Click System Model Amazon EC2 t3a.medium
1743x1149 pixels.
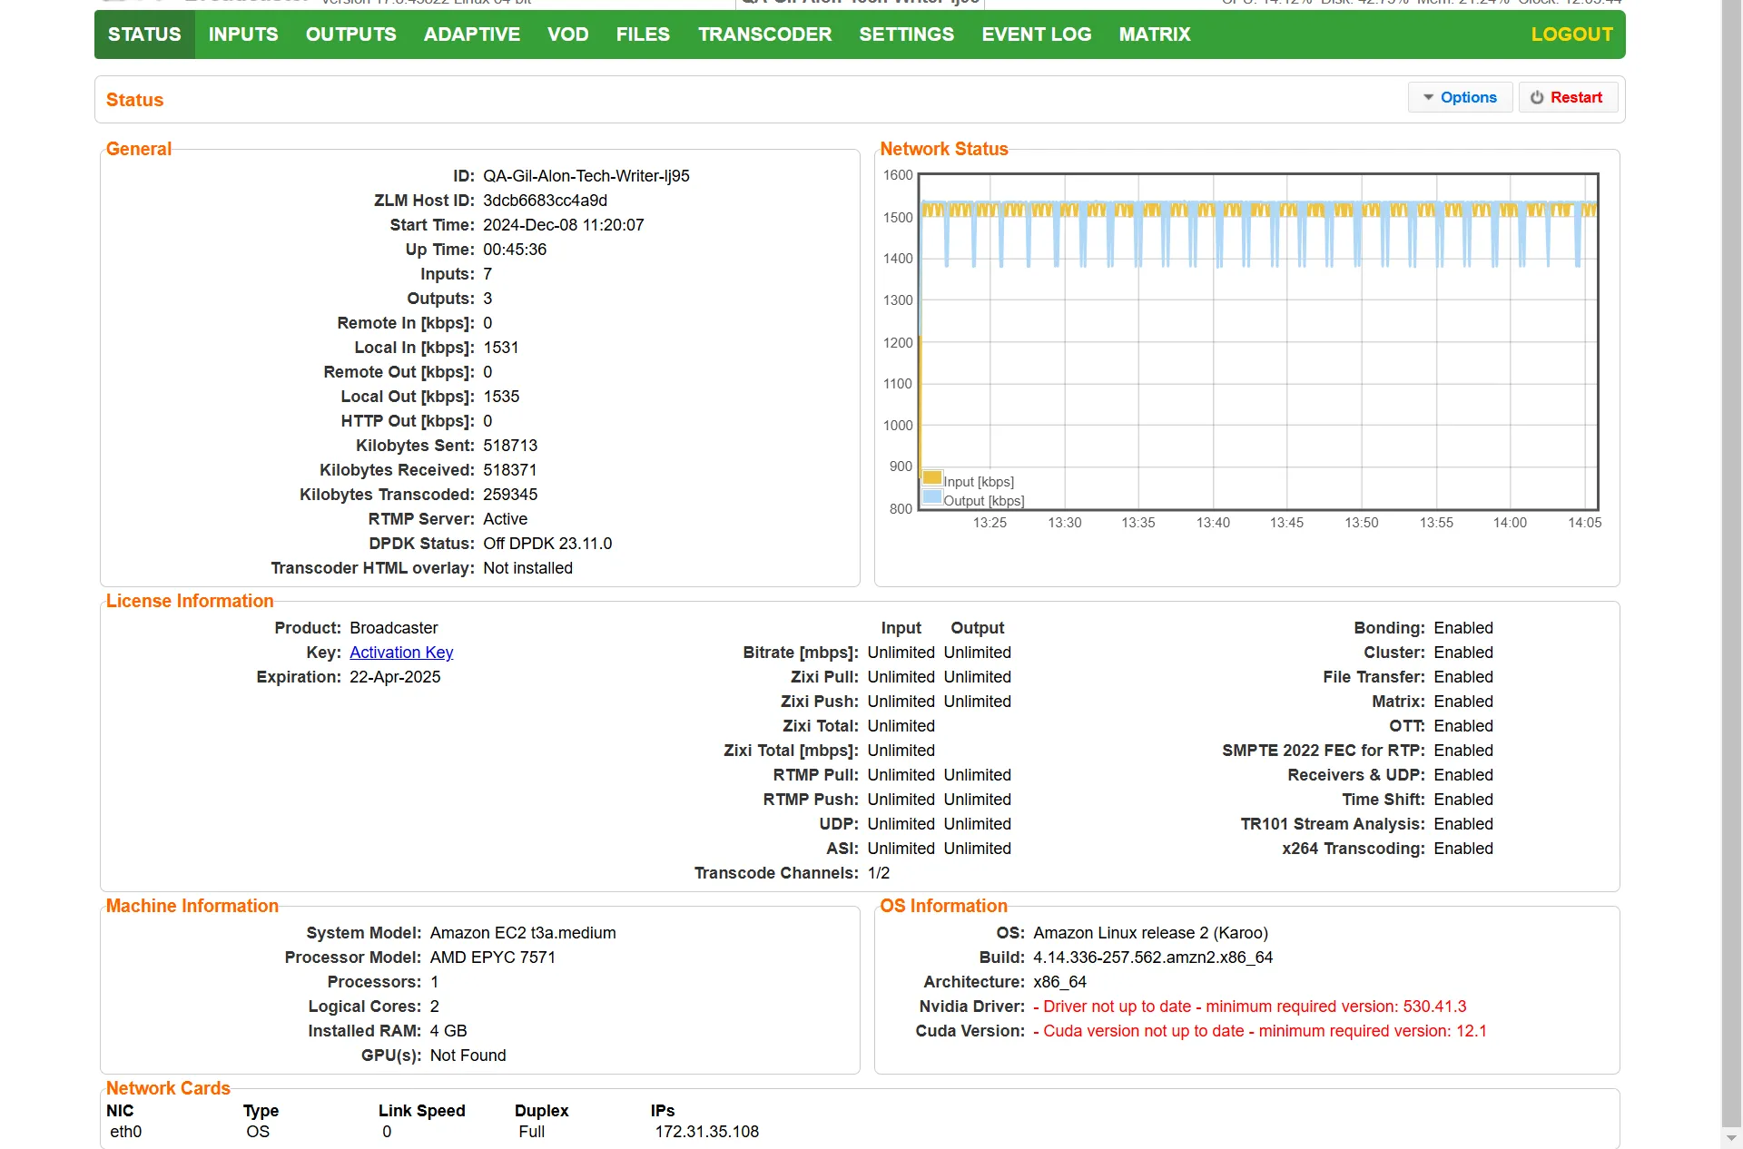click(x=523, y=933)
